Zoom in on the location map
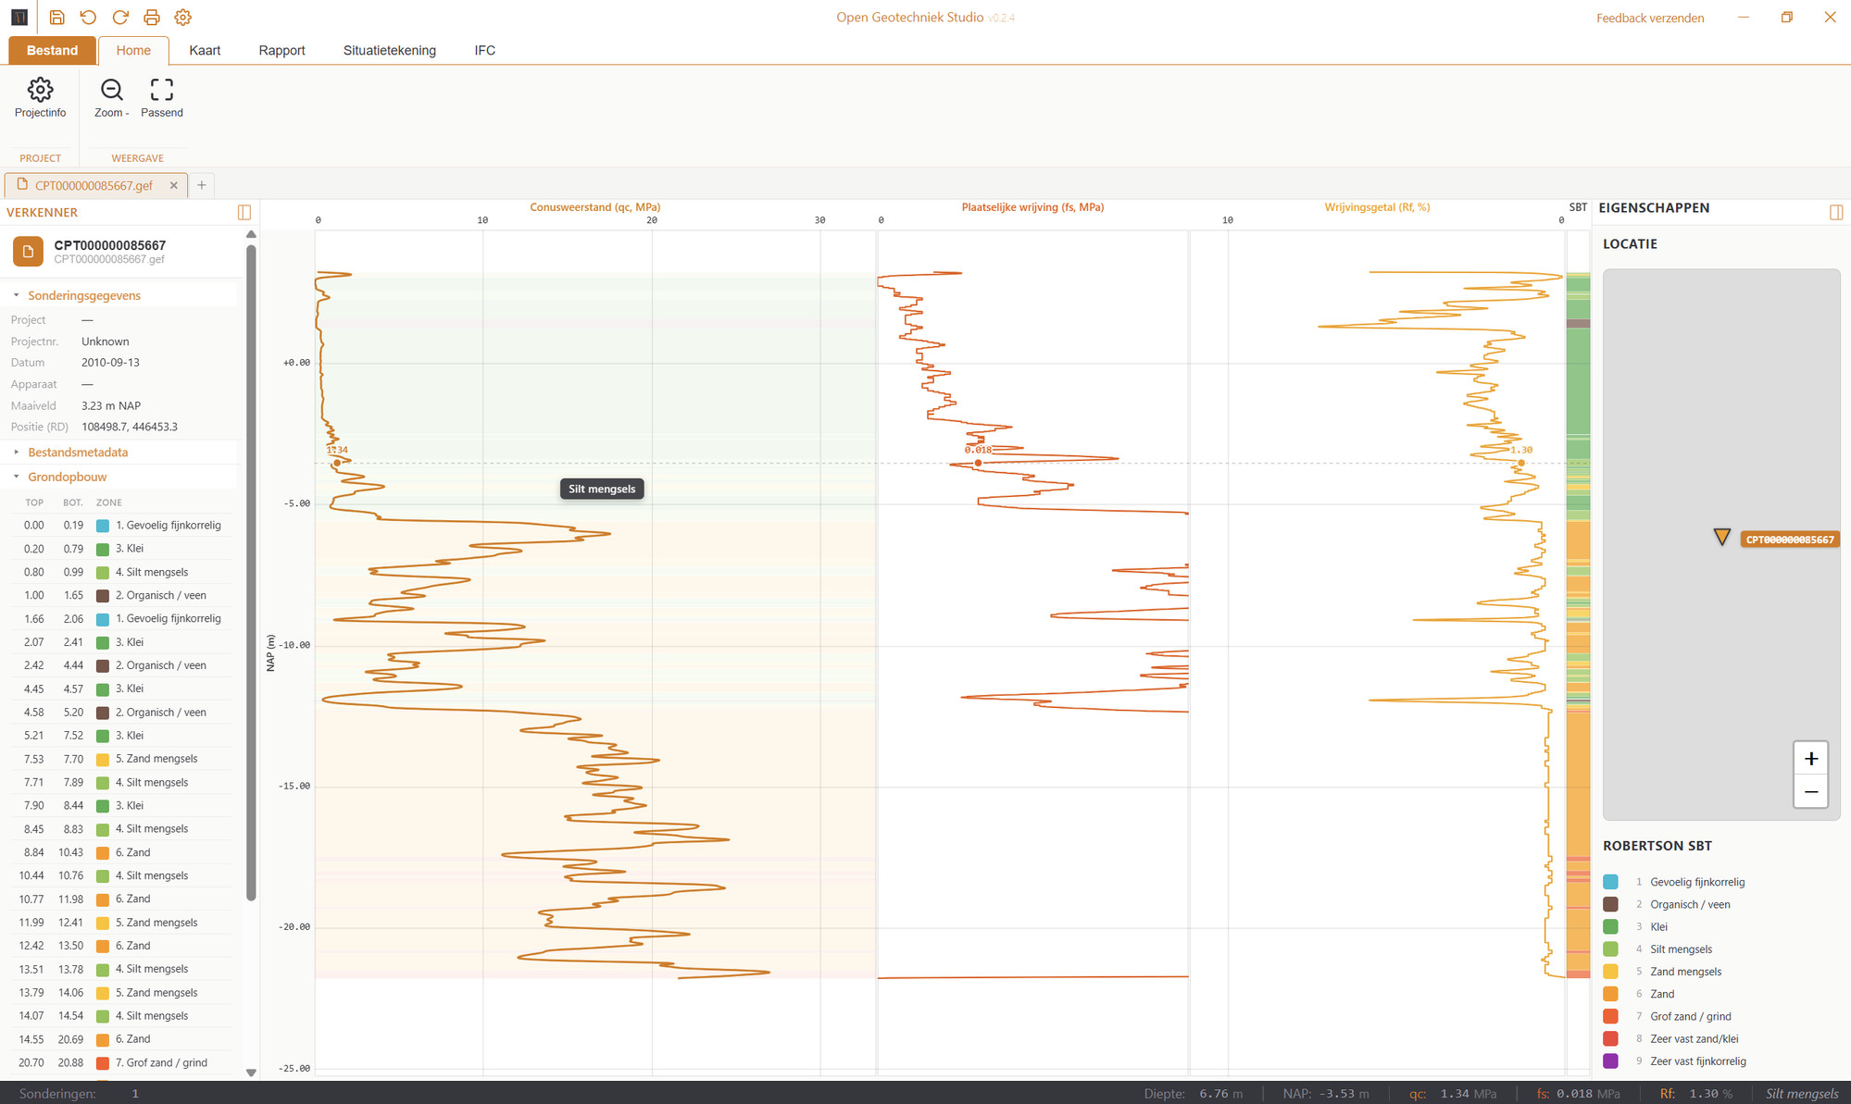1851x1104 pixels. 1811,759
